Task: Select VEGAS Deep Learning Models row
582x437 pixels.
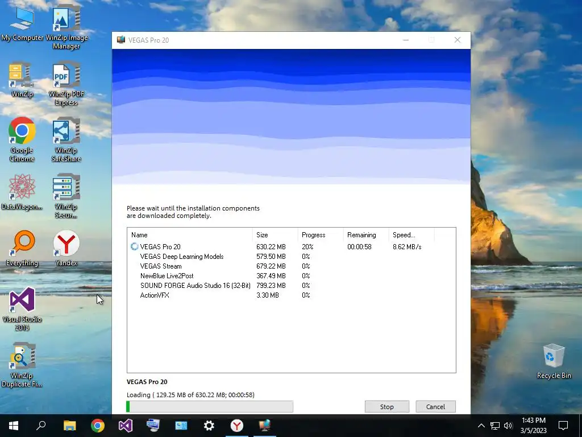Action: pyautogui.click(x=292, y=257)
